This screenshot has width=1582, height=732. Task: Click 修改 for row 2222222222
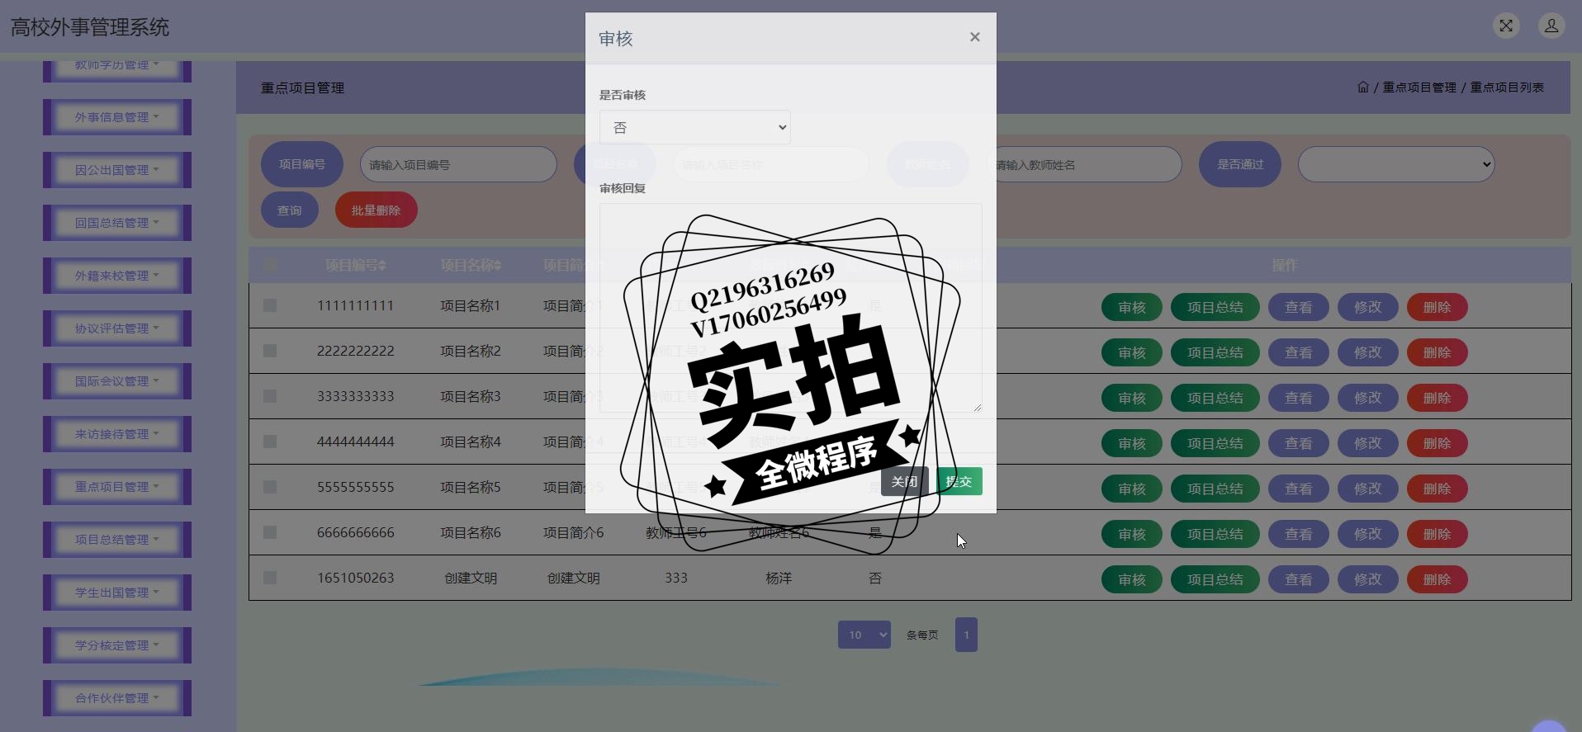(1368, 352)
